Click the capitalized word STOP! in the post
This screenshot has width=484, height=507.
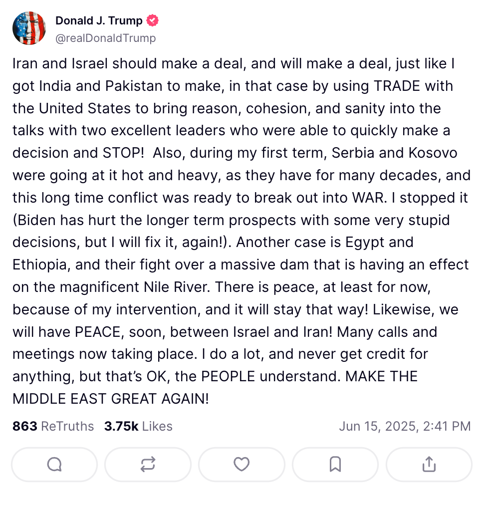click(123, 153)
